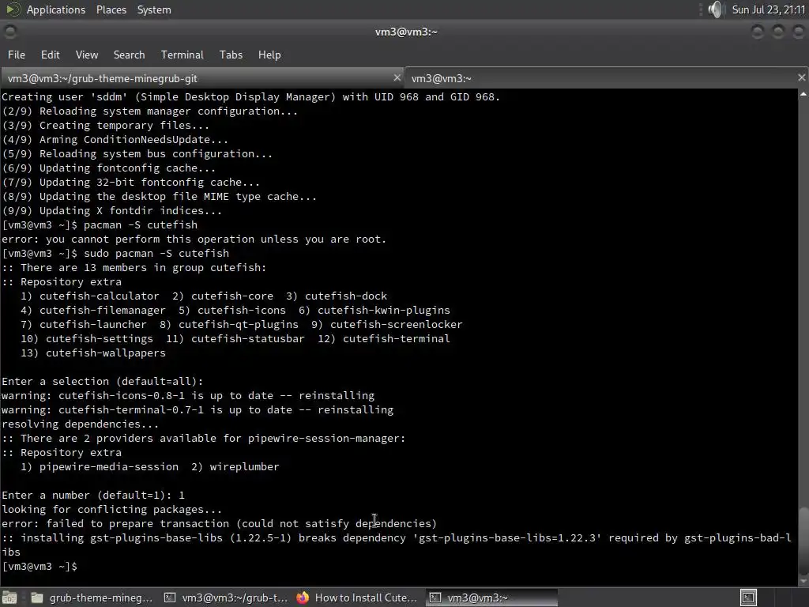Click the 'sudo pacman -S cutefish' command line
Image resolution: width=809 pixels, height=607 pixels.
click(115, 254)
